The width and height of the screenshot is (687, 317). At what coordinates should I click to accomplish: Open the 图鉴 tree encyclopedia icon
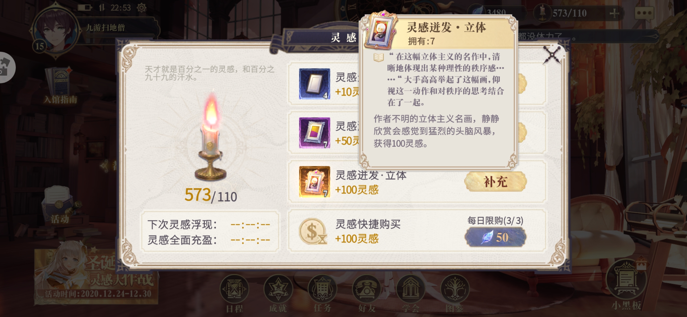[454, 289]
